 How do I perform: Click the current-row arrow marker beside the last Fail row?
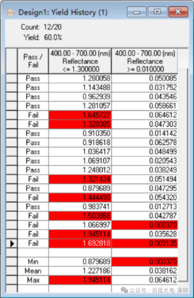12,243
